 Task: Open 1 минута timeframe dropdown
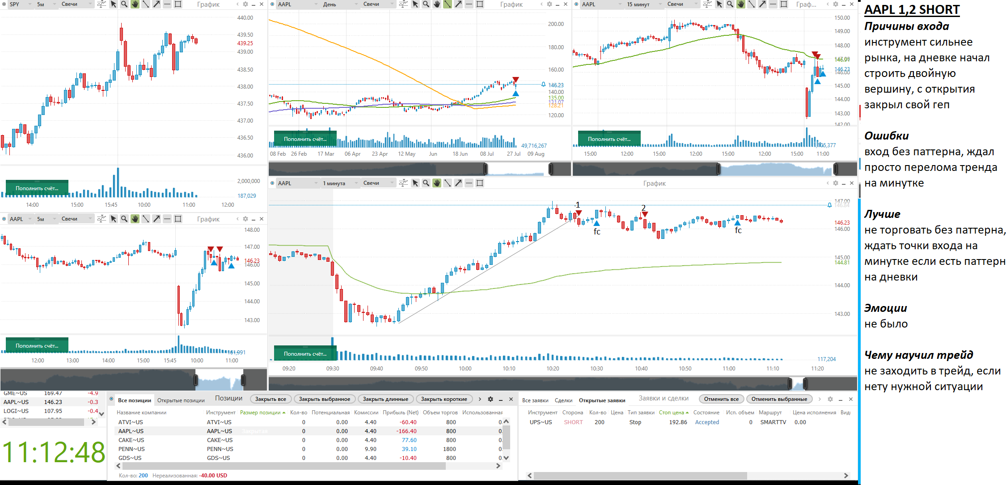pyautogui.click(x=340, y=183)
